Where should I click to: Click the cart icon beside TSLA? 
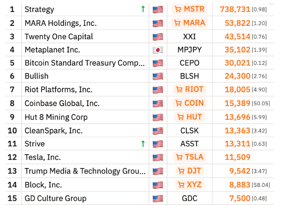click(179, 157)
